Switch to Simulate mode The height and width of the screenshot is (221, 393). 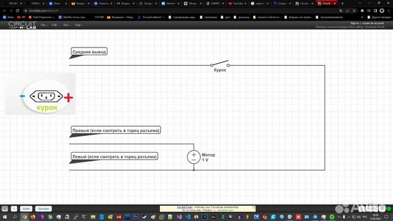pos(43,208)
